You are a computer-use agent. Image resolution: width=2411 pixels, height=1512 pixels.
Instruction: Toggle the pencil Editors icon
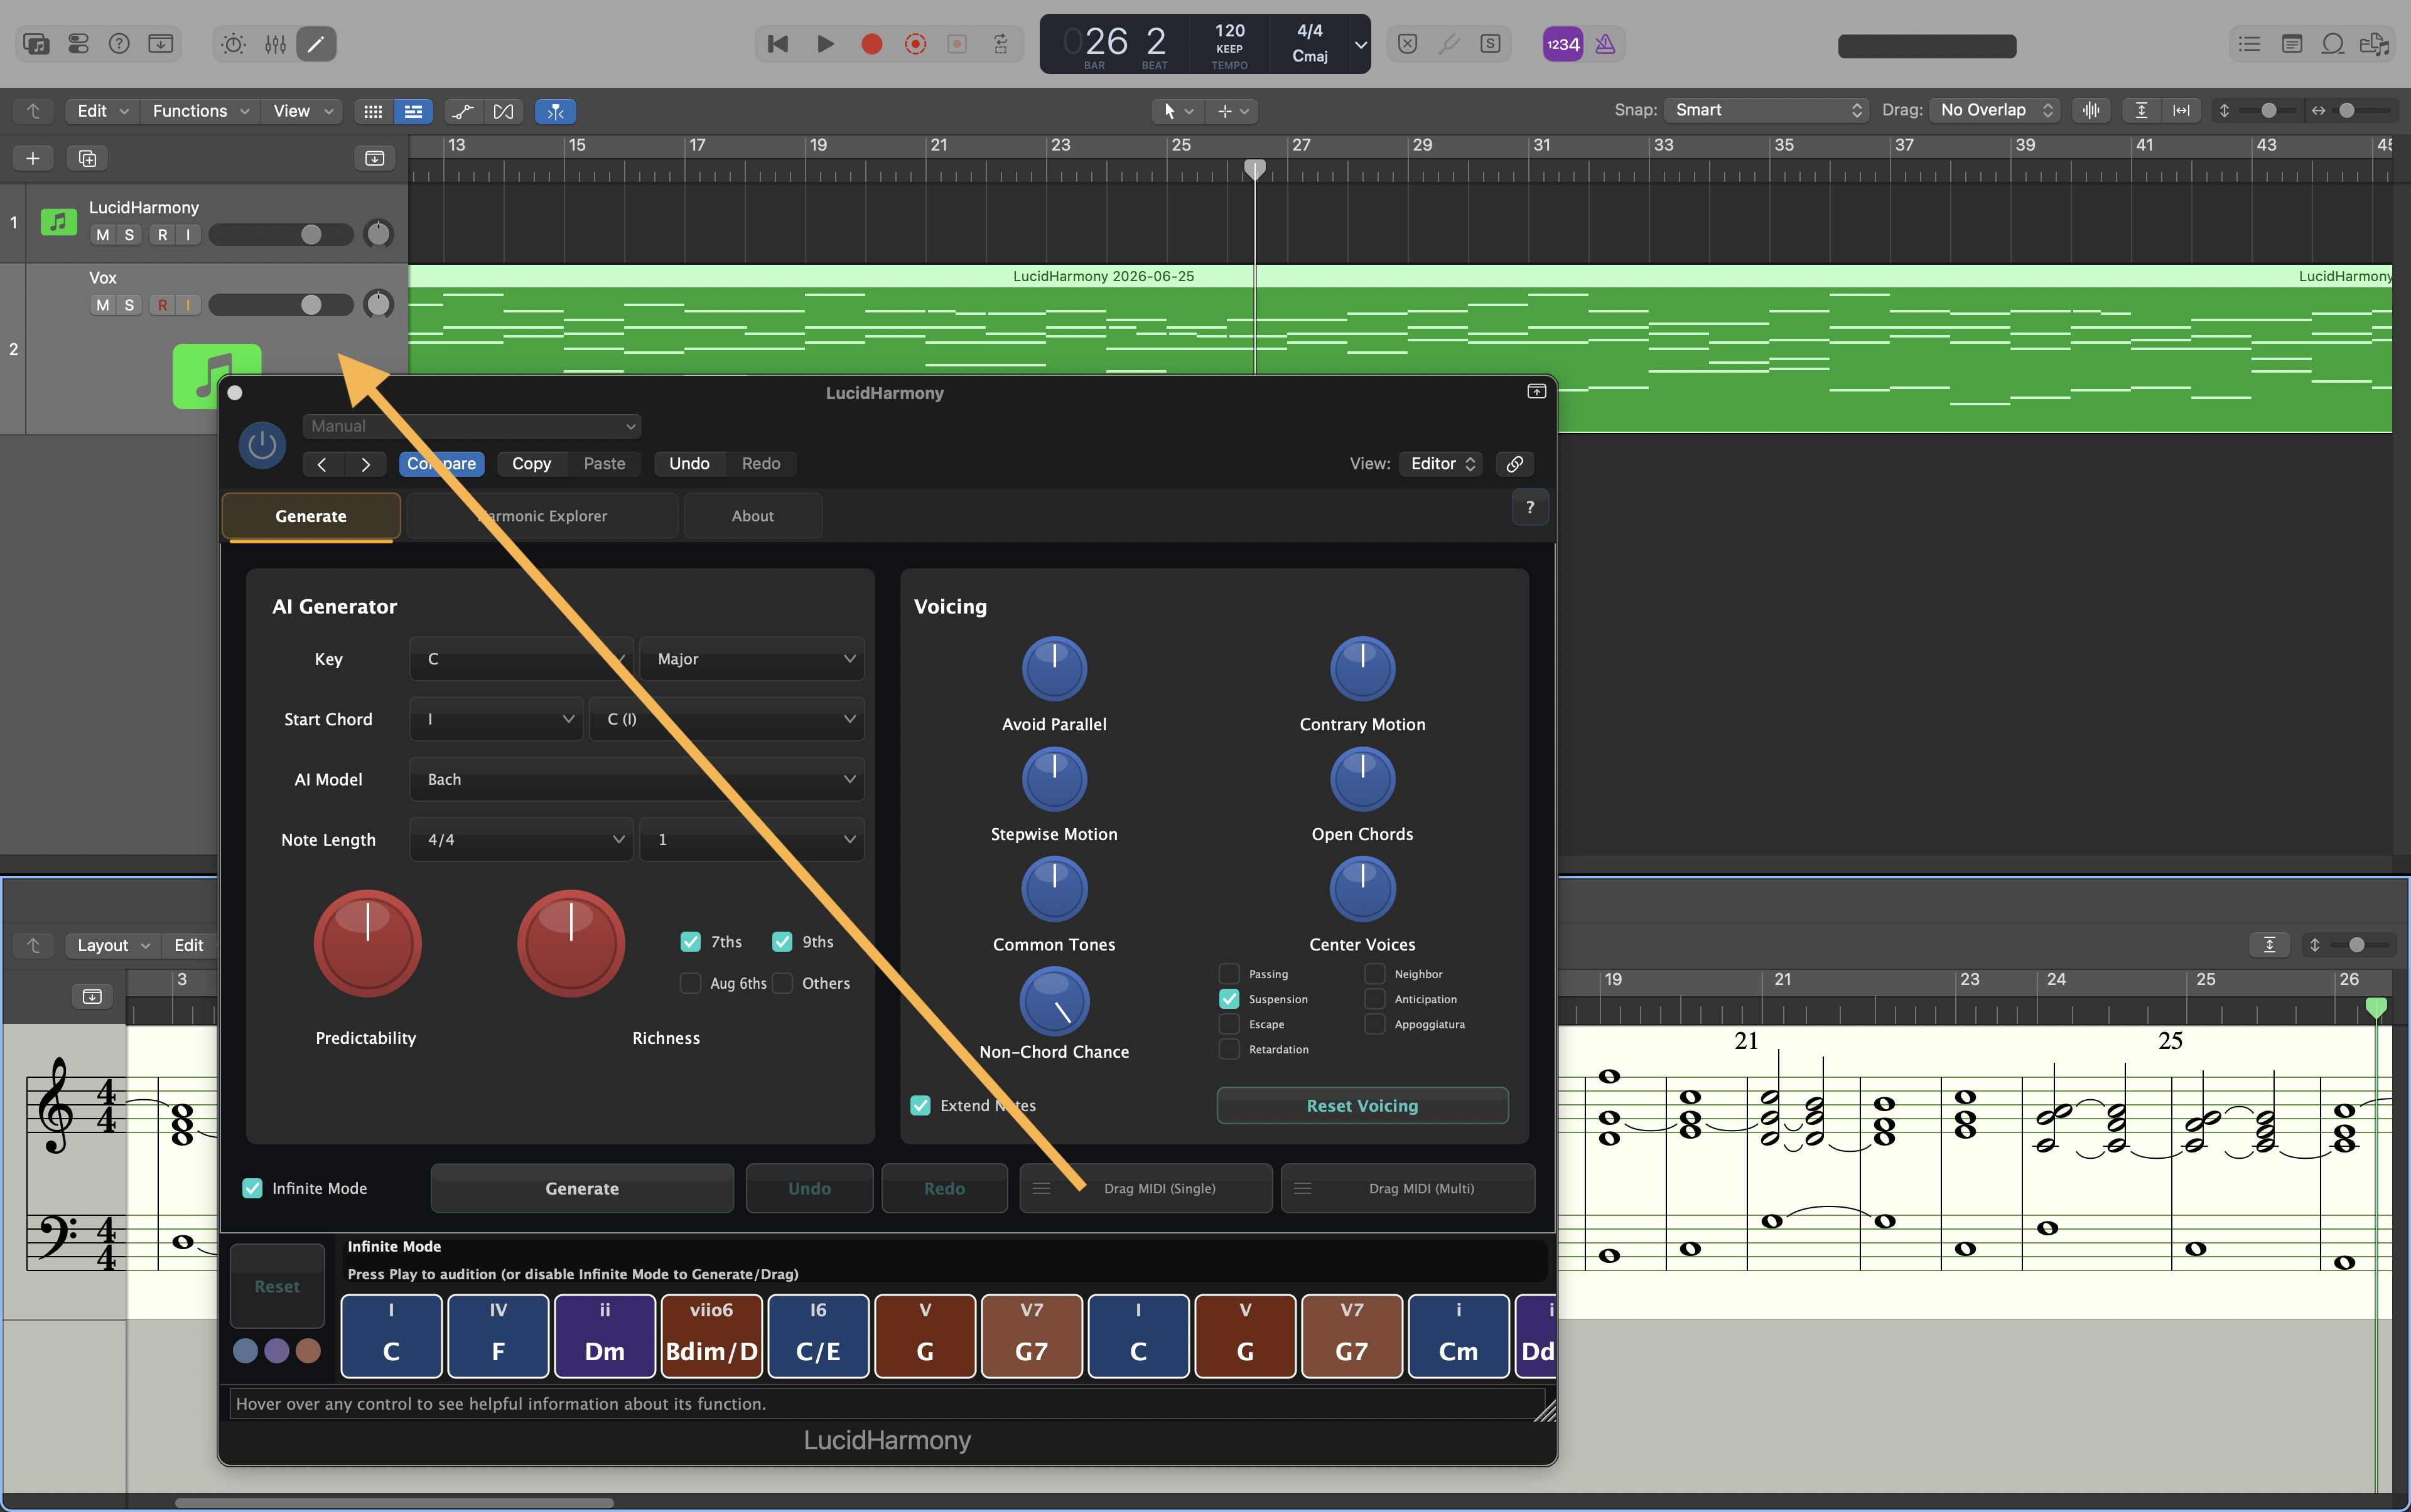[315, 44]
